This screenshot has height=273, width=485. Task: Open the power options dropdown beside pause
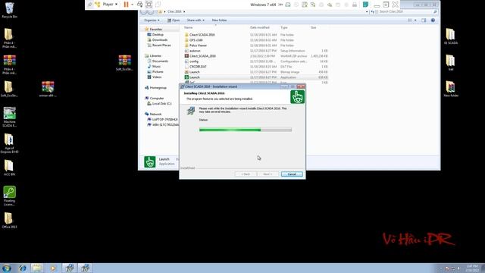pos(132,5)
